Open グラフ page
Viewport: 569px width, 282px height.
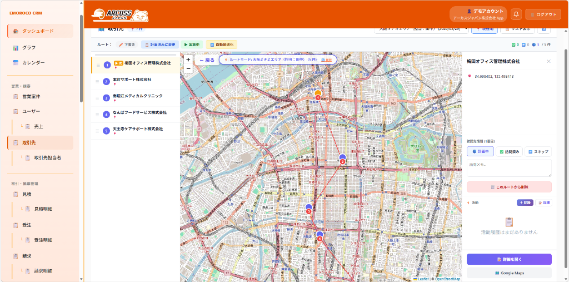40,48
